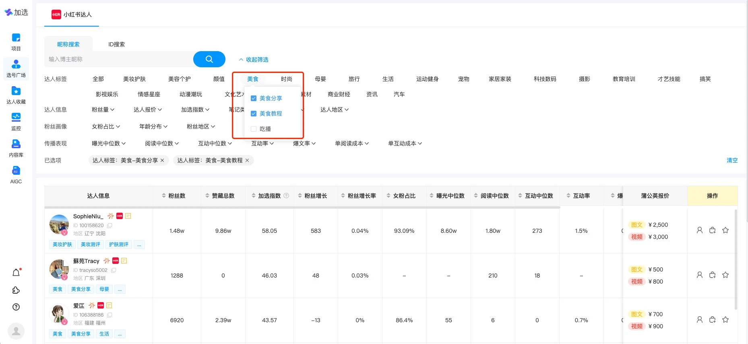Switch to the 昵称搜索 tab
The image size is (748, 344).
(68, 44)
